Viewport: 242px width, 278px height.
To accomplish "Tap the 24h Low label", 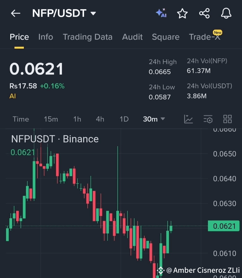I will 162,87.
